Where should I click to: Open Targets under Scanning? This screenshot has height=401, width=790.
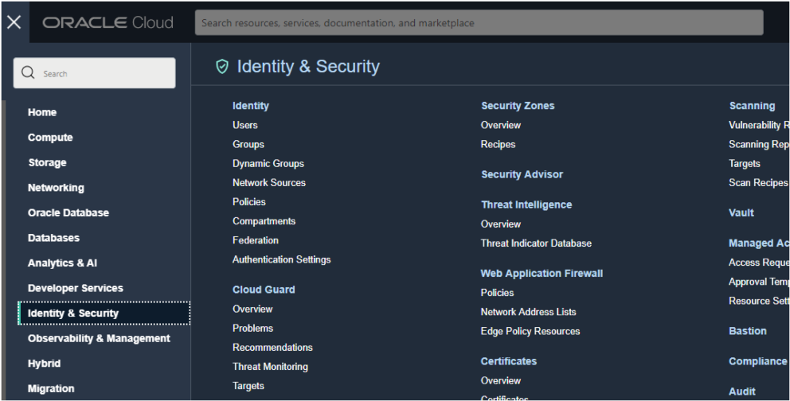pyautogui.click(x=744, y=164)
